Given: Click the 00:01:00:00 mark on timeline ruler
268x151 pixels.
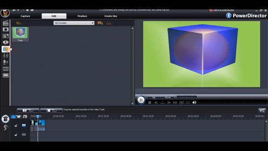Looking at the screenshot, I should point(81,116).
